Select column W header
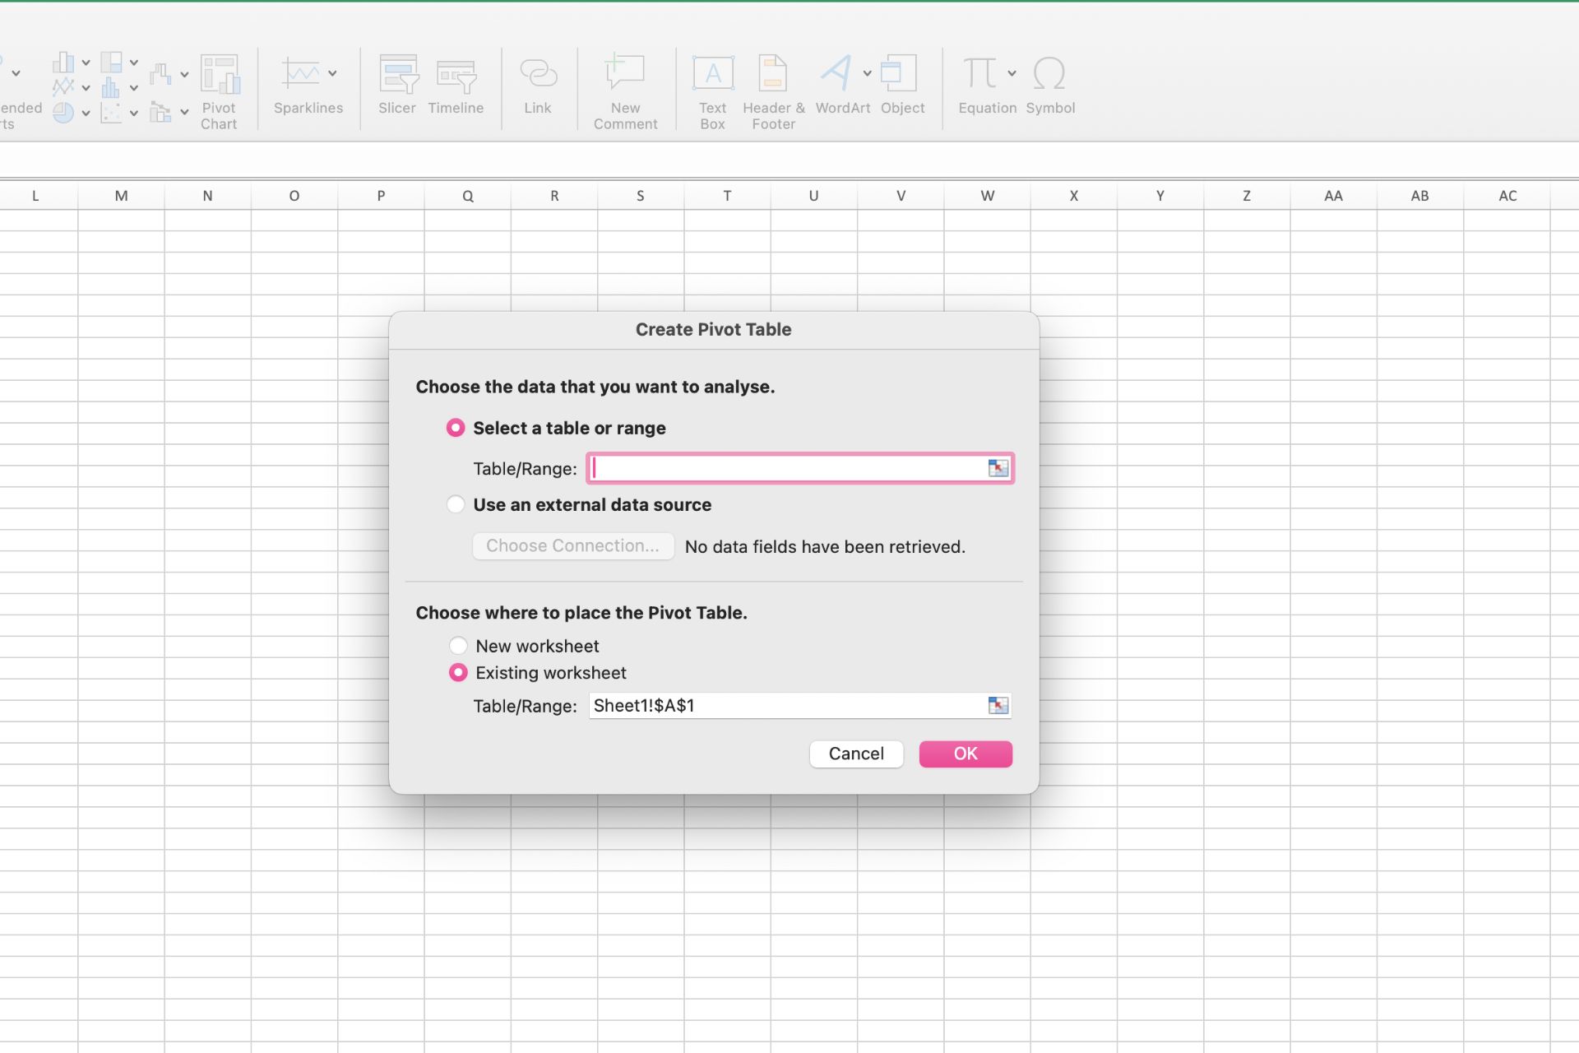This screenshot has width=1579, height=1053. pos(987,196)
